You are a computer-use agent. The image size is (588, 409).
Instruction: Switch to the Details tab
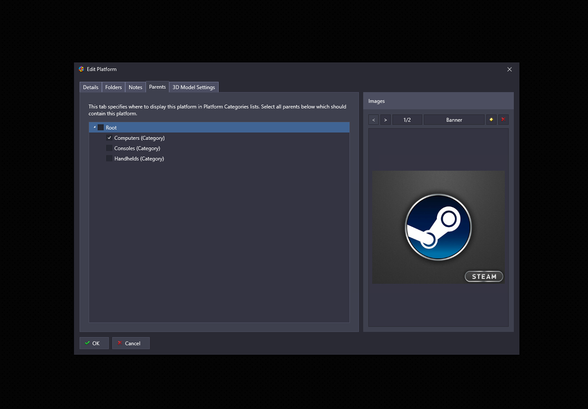click(91, 87)
